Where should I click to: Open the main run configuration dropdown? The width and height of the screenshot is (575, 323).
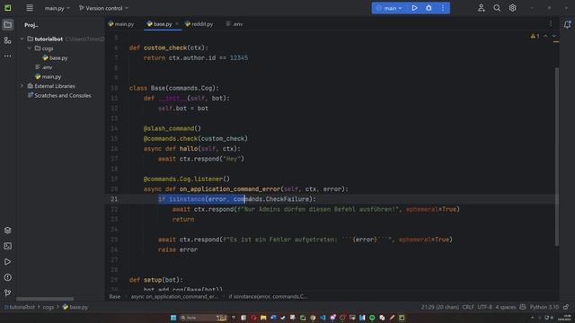pyautogui.click(x=389, y=8)
